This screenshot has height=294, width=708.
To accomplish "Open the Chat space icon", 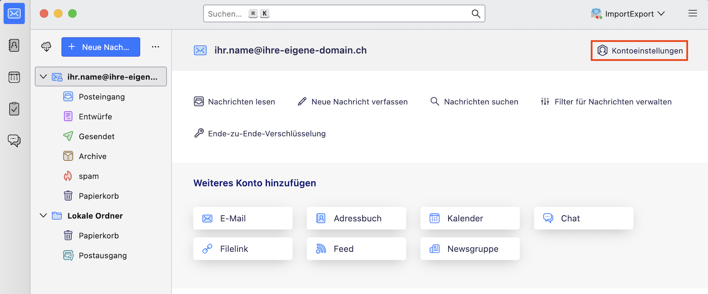I will coord(14,141).
